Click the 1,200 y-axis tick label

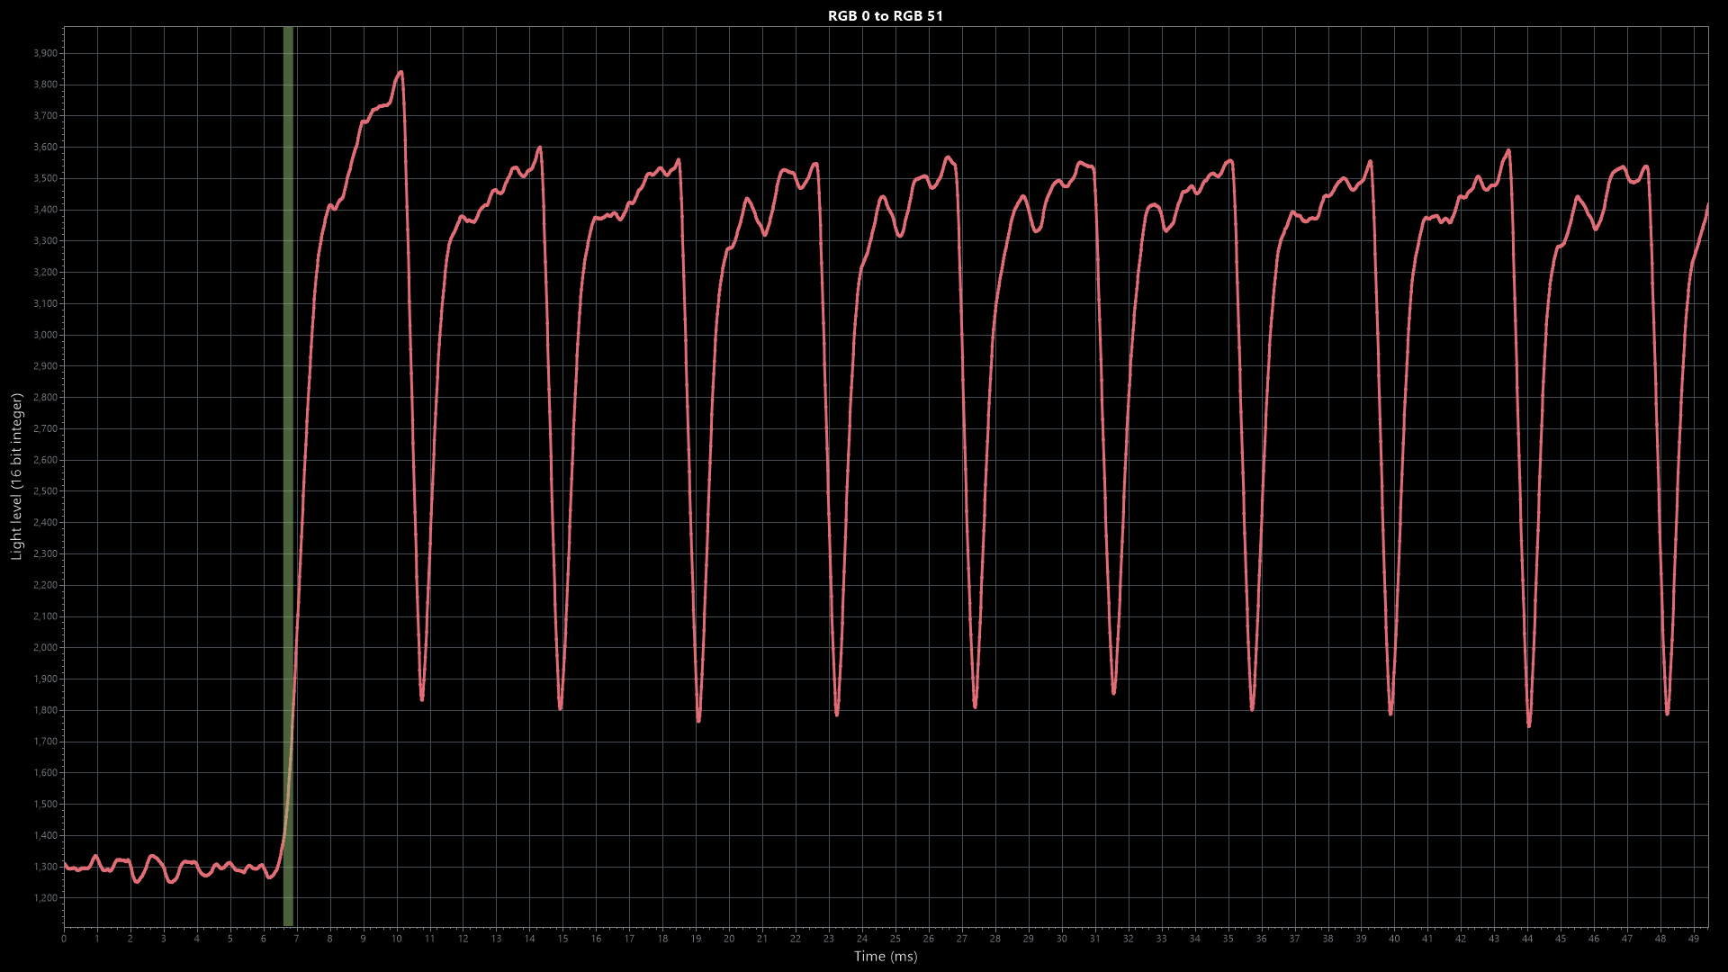45,898
